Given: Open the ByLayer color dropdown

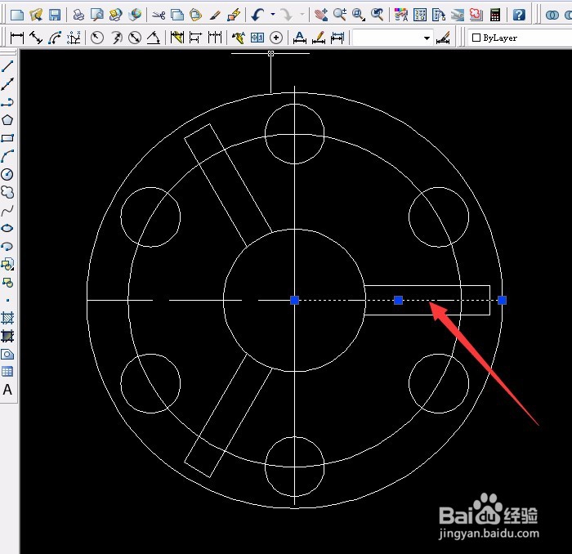Looking at the screenshot, I should [x=521, y=38].
